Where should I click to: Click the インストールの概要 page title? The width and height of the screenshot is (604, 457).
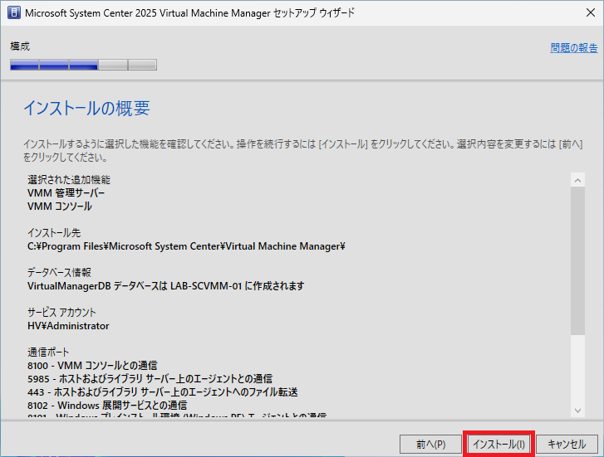point(86,108)
